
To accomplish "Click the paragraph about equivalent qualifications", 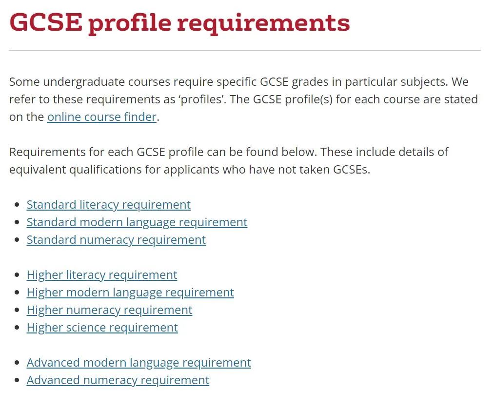I will (x=229, y=160).
